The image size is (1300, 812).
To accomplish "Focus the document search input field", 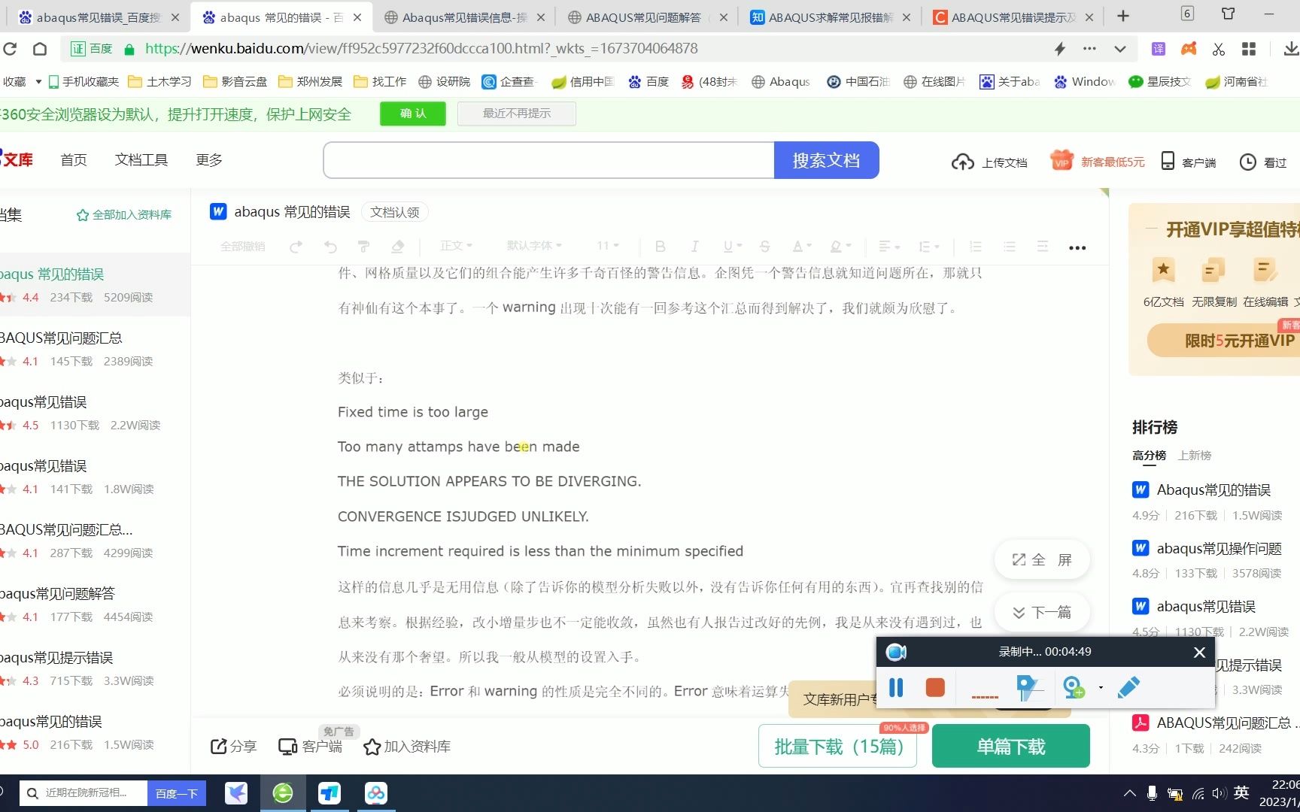I will [548, 160].
